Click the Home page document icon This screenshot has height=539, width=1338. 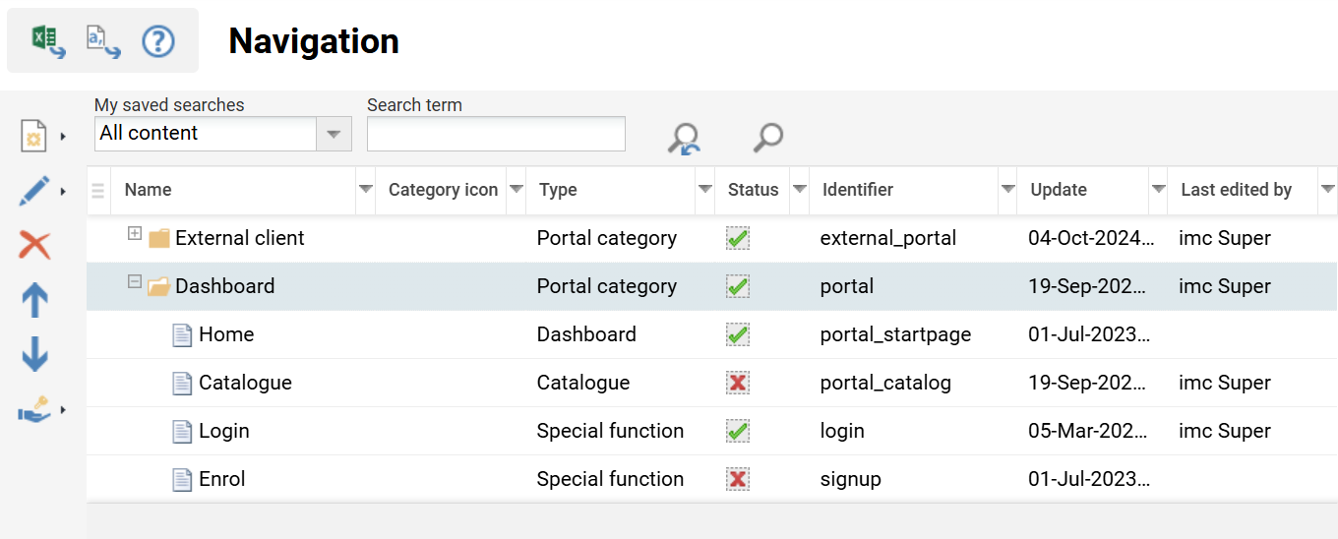tap(182, 334)
